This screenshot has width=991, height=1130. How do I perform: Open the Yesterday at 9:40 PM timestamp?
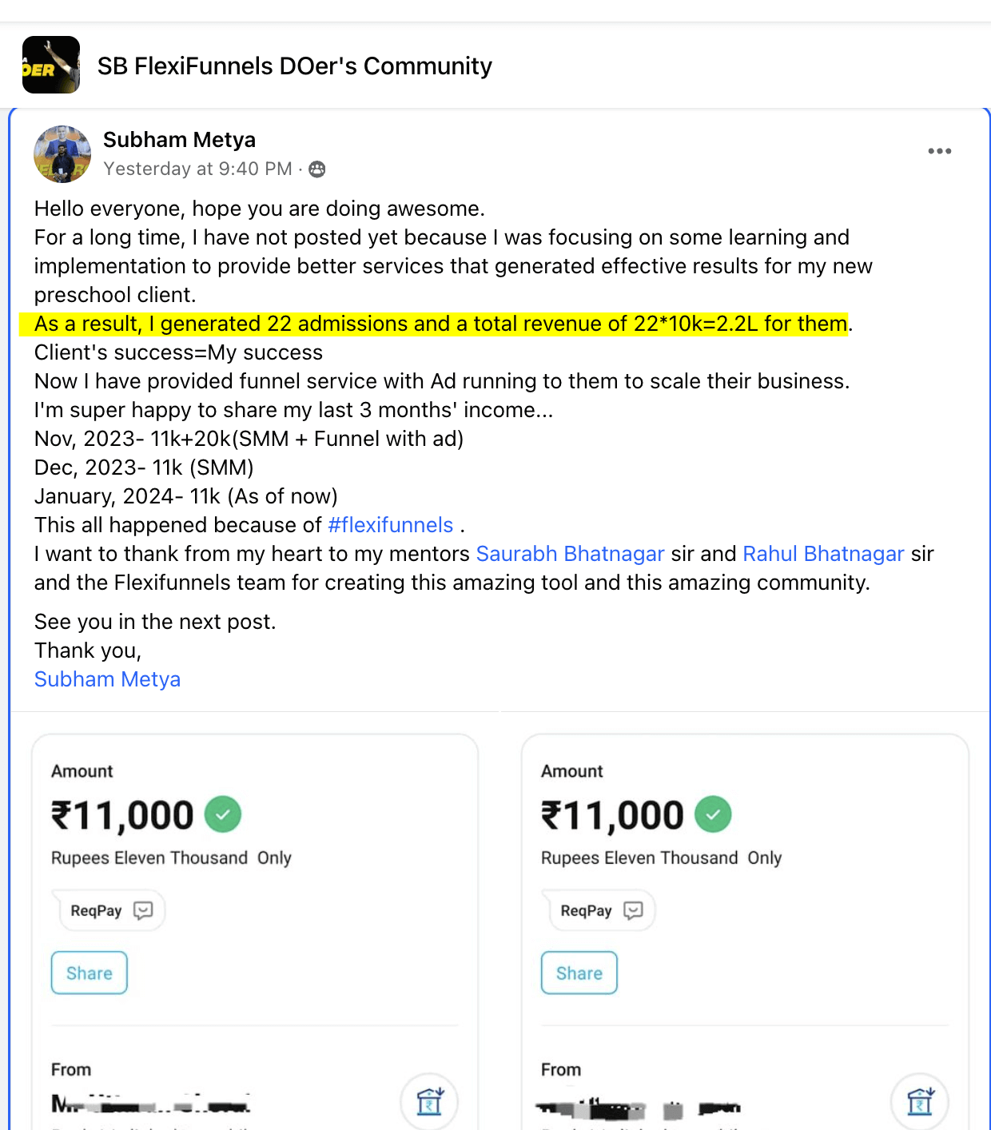click(x=197, y=169)
